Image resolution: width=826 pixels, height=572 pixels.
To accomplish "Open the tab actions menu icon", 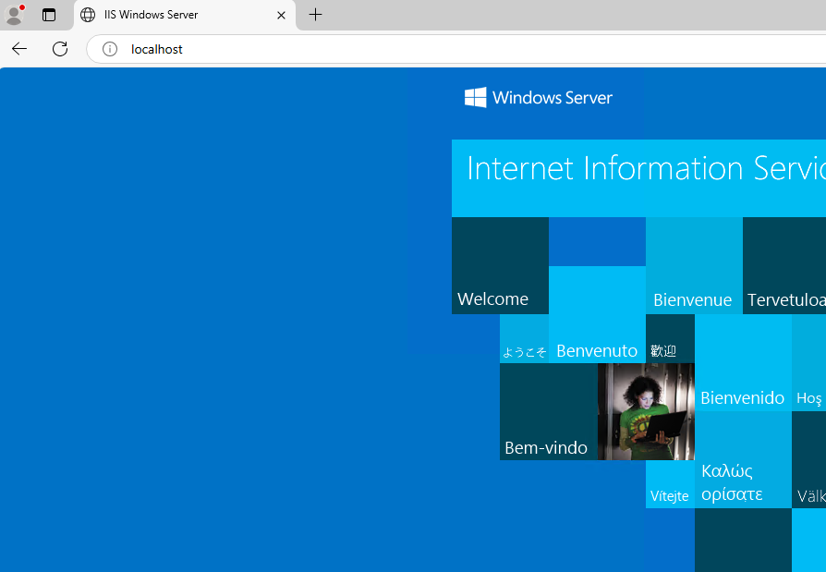I will click(x=49, y=15).
